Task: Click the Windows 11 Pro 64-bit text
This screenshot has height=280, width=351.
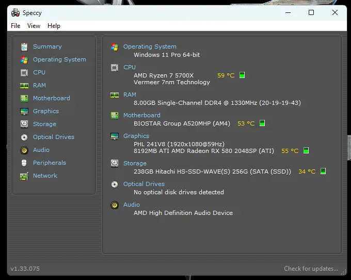Action: click(x=167, y=55)
